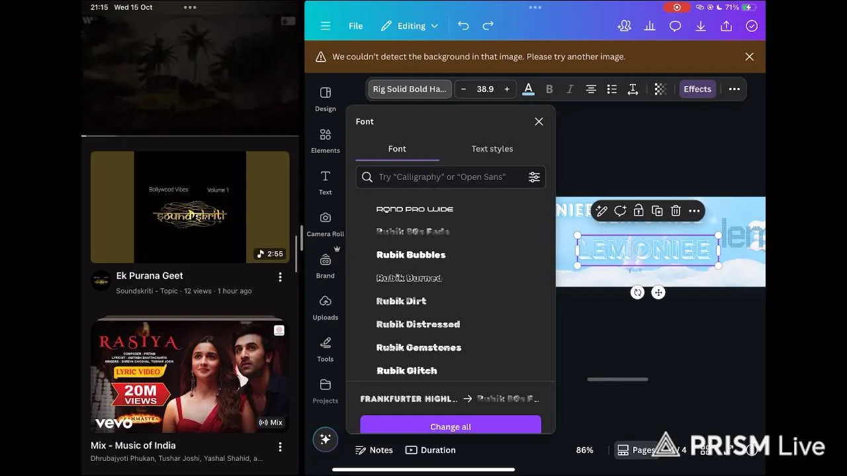
Task: Undo the last action
Action: point(463,26)
